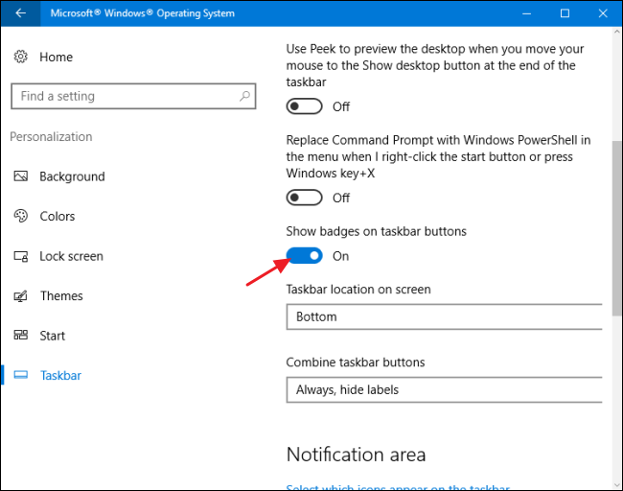Open the Lock screen settings page
This screenshot has height=491, width=623.
[71, 256]
